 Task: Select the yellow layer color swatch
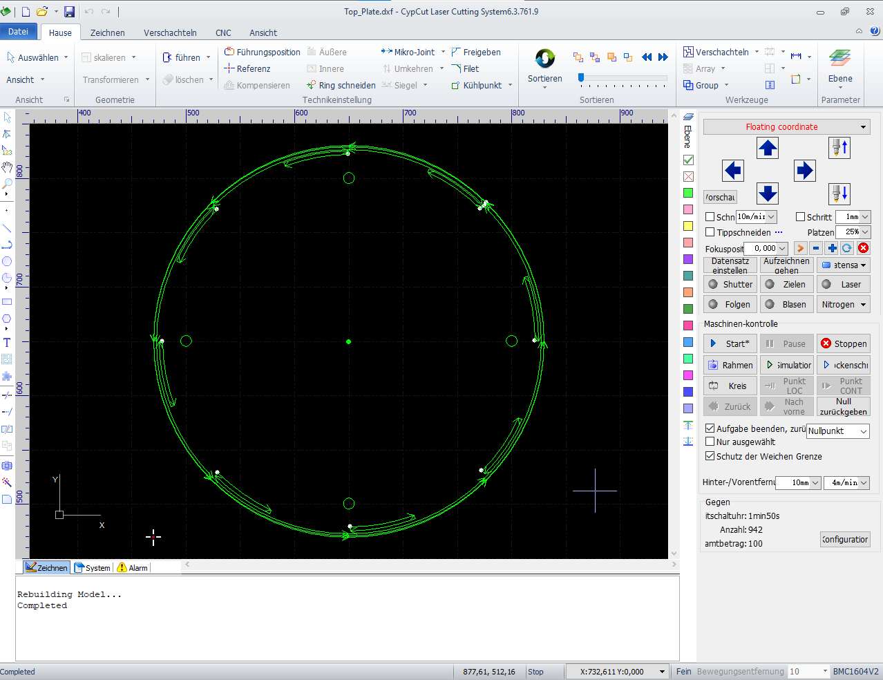688,226
